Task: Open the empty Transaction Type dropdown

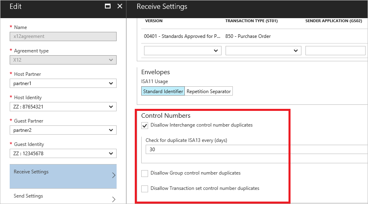Action: [x=263, y=51]
